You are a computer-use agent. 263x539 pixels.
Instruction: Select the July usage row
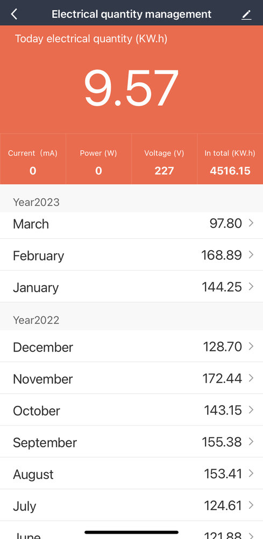coord(131,506)
